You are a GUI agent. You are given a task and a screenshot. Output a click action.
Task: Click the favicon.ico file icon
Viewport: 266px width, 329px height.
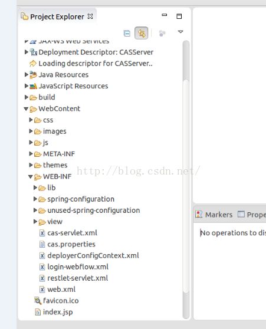pos(38,301)
